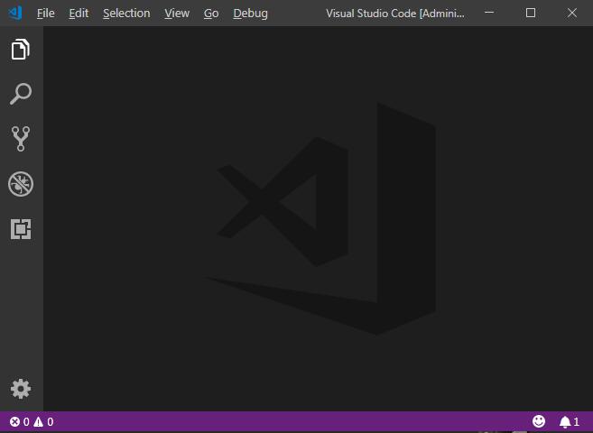Image resolution: width=593 pixels, height=433 pixels.
Task: Open the Extensions view icon
Action: 21,229
